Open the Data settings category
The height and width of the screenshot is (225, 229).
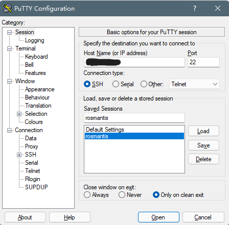(x=31, y=138)
